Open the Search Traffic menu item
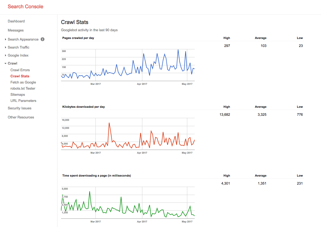Screen dimensions: 321x227 coord(18,47)
